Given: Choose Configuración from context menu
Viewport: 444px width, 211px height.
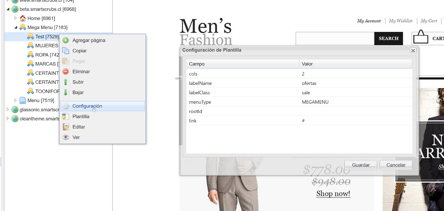Looking at the screenshot, I should click(103, 106).
